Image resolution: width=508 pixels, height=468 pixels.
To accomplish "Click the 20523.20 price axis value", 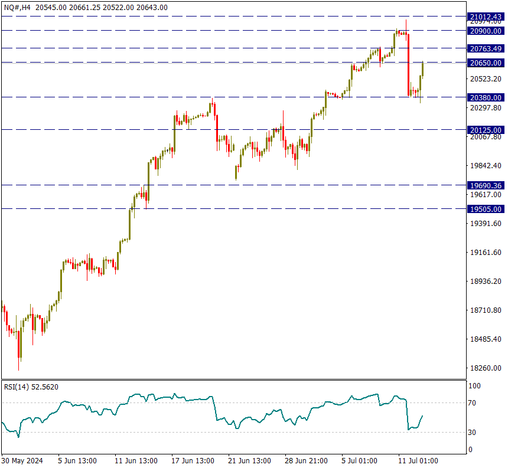I will (486, 79).
